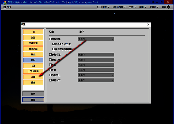Switch to the 一般 settings category

(x=33, y=32)
